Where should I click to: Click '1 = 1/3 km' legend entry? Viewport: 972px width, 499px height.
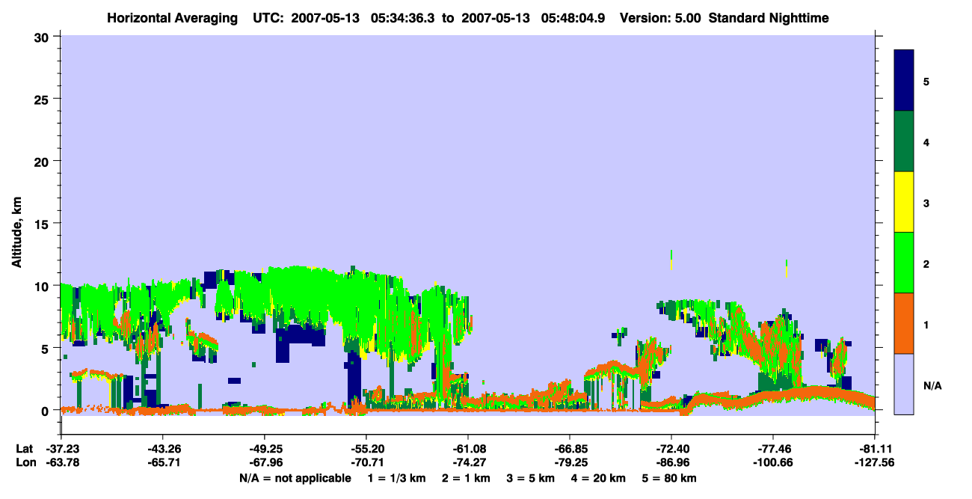(x=397, y=478)
